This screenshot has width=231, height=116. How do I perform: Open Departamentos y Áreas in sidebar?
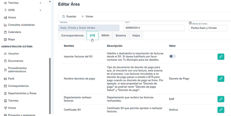point(22,93)
